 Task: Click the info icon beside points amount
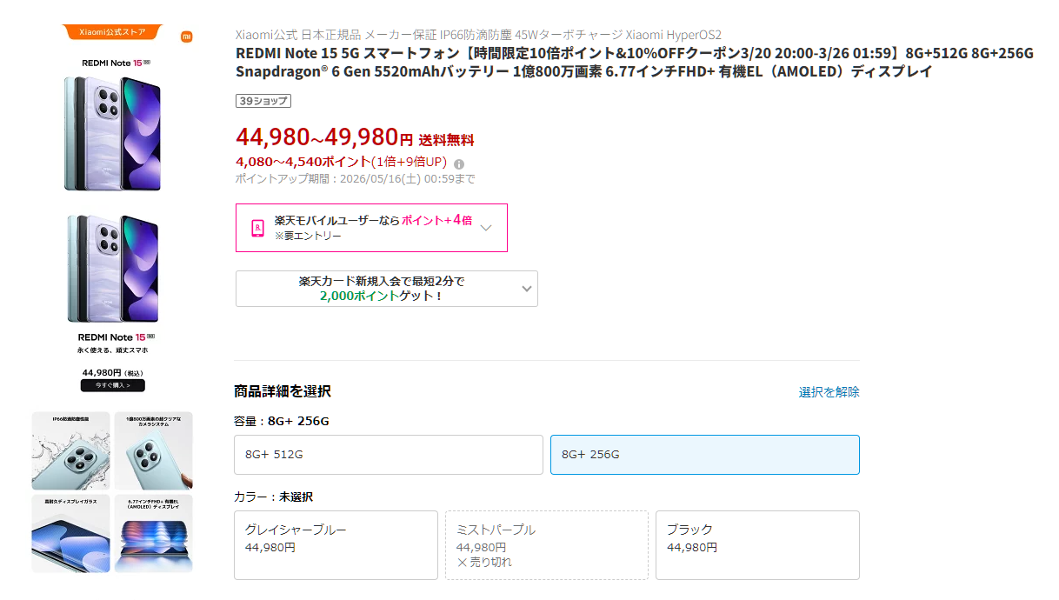[459, 163]
